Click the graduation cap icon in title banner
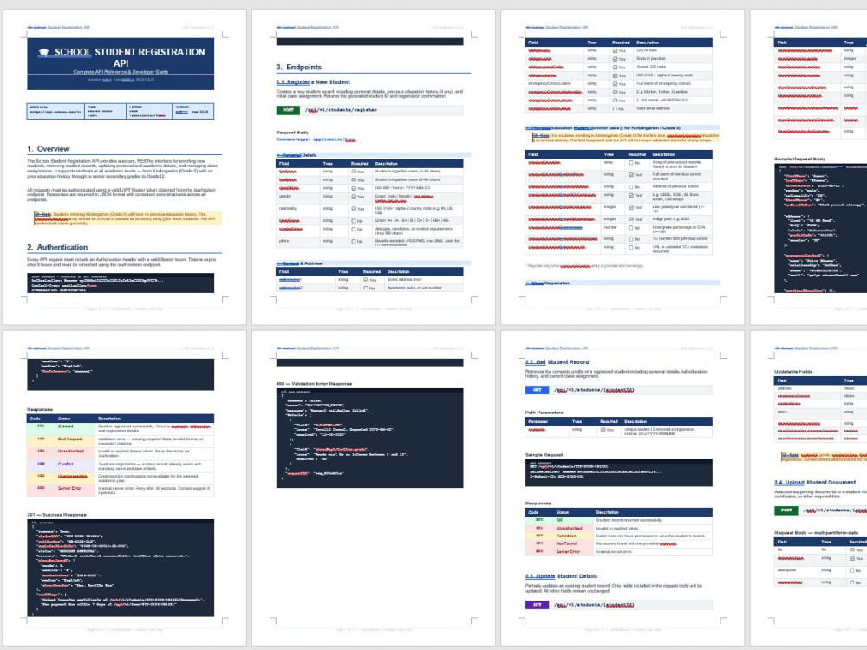This screenshot has width=867, height=650. pyautogui.click(x=43, y=52)
